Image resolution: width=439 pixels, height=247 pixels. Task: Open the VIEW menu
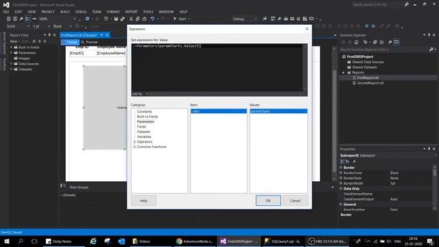[x=32, y=12]
